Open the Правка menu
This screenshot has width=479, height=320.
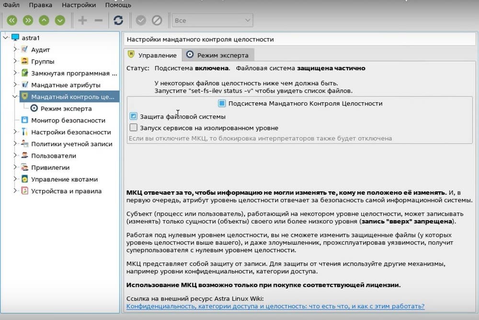point(40,5)
